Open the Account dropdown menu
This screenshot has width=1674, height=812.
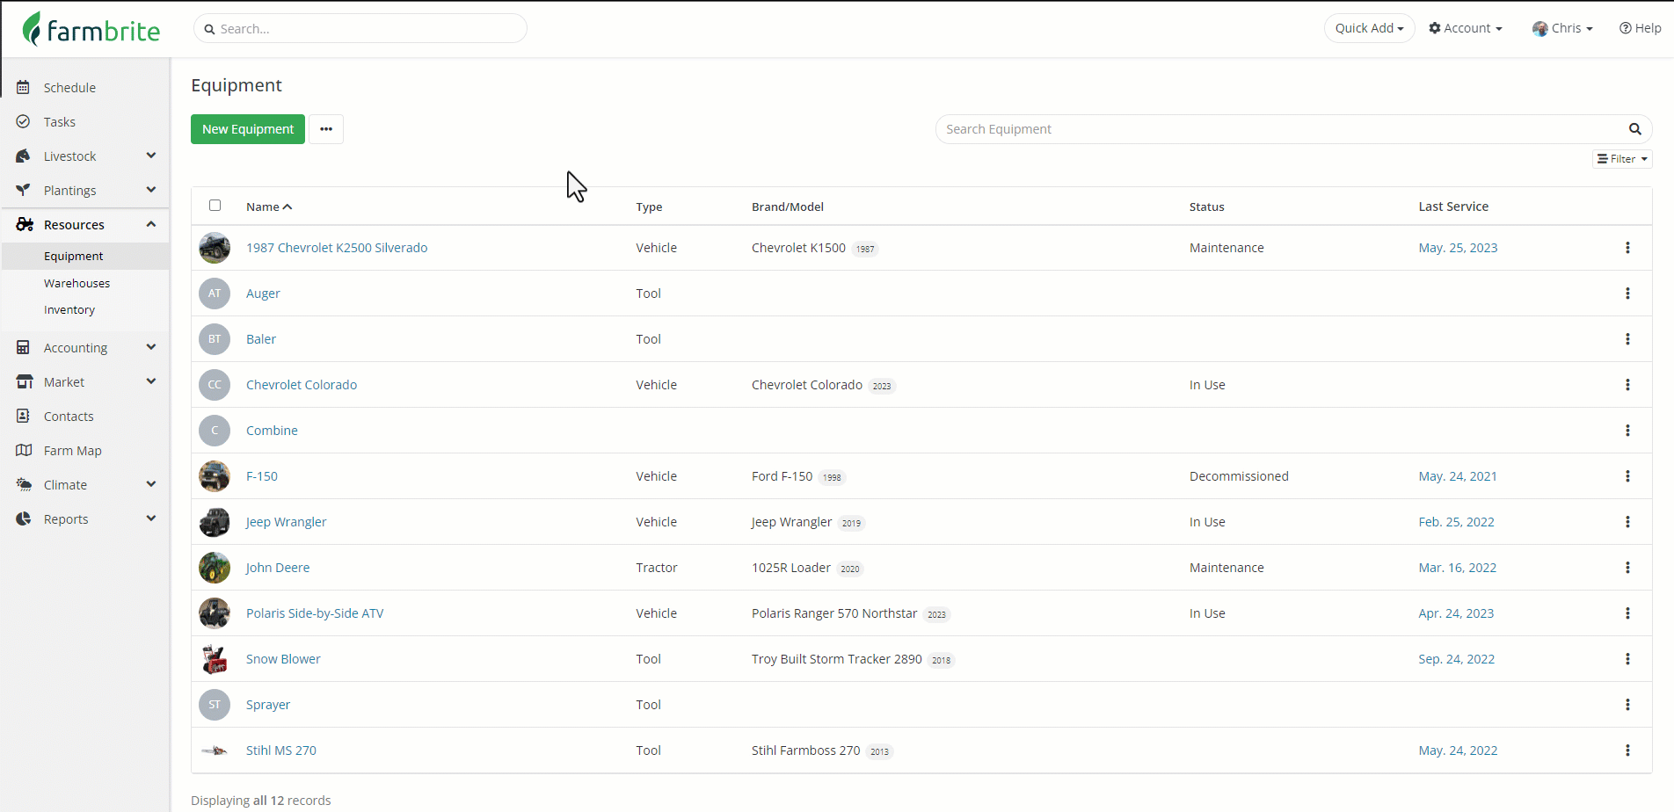1466,28
